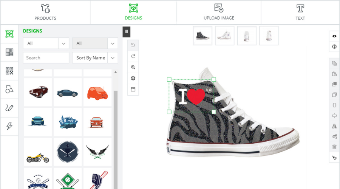Click the design list scroll up arrow

coord(116,72)
